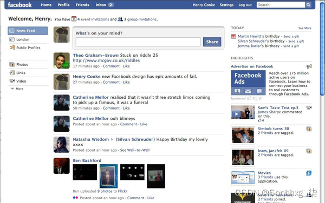
Task: Comment on Catherine Mellor's funeral limos post
Action: (x=111, y=108)
